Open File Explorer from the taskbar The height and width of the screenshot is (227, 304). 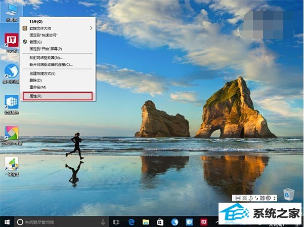click(146, 222)
